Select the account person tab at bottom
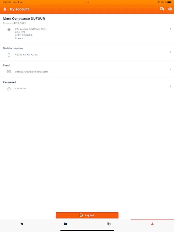 [152, 224]
